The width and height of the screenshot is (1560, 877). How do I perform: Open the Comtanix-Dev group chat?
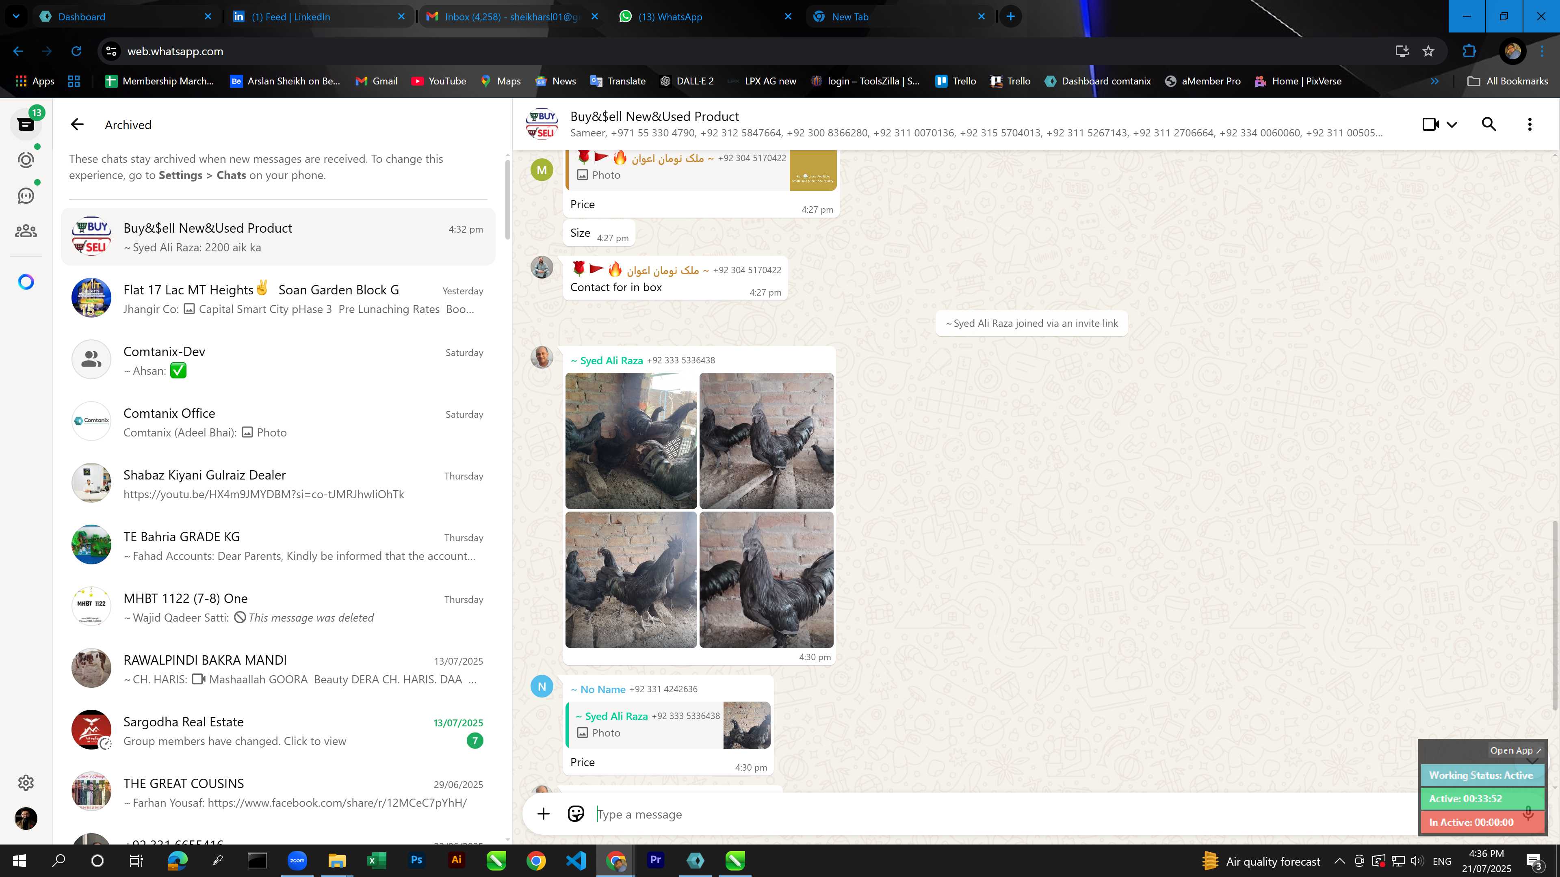click(x=278, y=360)
